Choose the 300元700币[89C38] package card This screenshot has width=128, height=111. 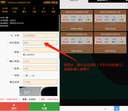click(110, 20)
